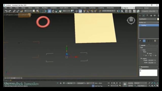Click the Key Filters button
The image size is (162, 91).
coord(142,86)
